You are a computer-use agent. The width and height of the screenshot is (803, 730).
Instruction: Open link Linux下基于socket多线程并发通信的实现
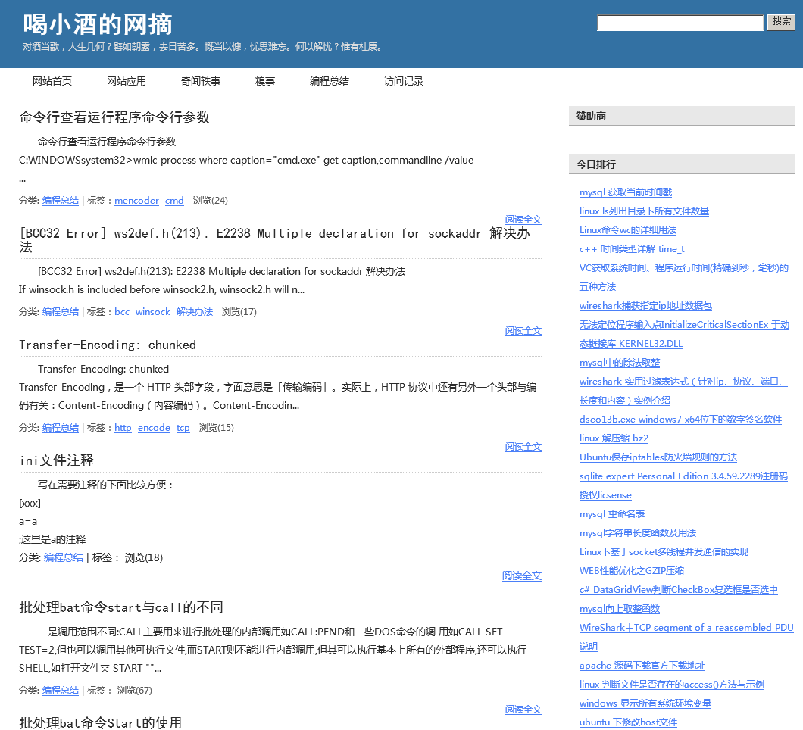point(664,552)
